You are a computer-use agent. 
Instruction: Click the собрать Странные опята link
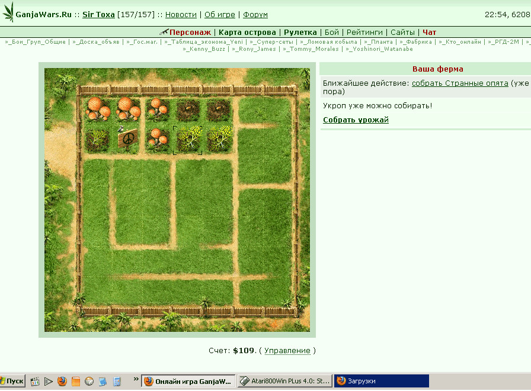(460, 83)
